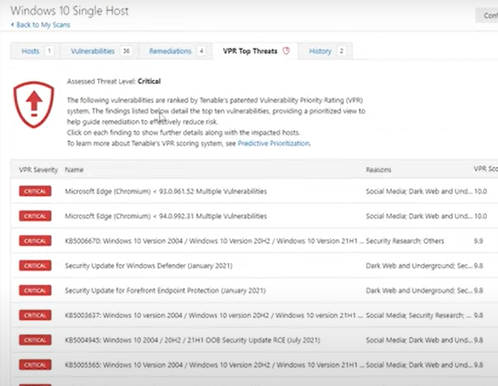Open the KB5003637 Windows 10 finding
This screenshot has height=386, width=498.
pyautogui.click(x=214, y=315)
